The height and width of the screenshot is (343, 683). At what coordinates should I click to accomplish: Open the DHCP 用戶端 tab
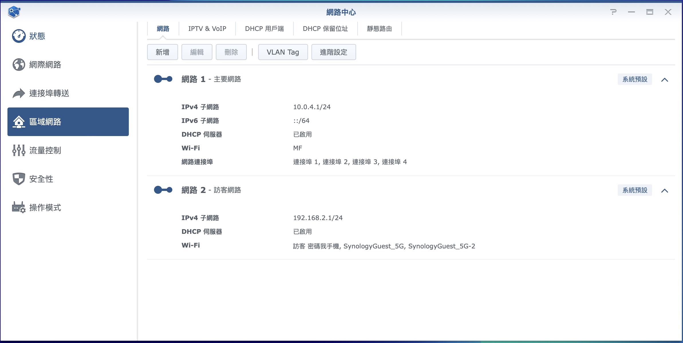point(264,29)
